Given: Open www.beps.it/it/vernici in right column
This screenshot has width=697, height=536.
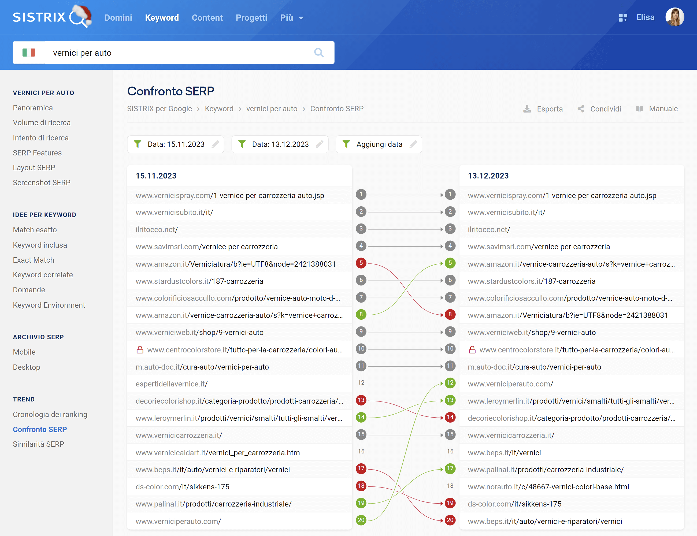Looking at the screenshot, I should (504, 453).
